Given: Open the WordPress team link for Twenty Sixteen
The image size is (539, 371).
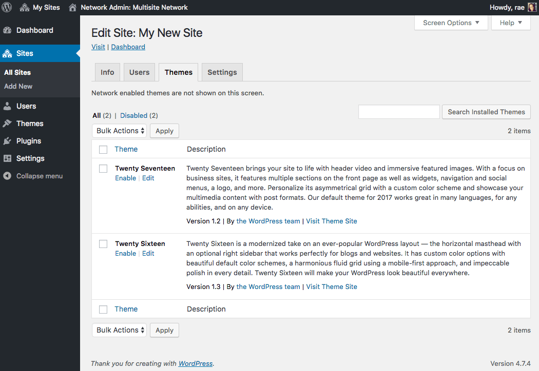Looking at the screenshot, I should [268, 286].
